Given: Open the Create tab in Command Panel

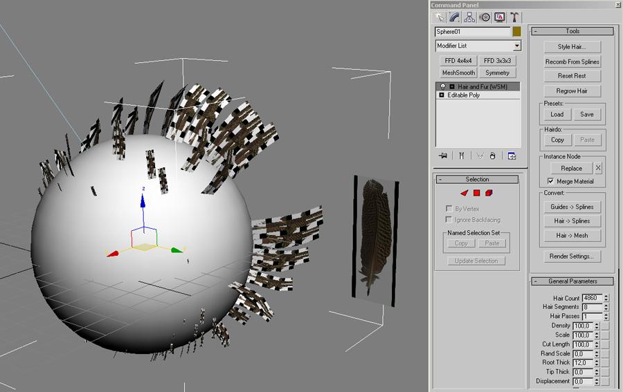Looking at the screenshot, I should pyautogui.click(x=439, y=17).
